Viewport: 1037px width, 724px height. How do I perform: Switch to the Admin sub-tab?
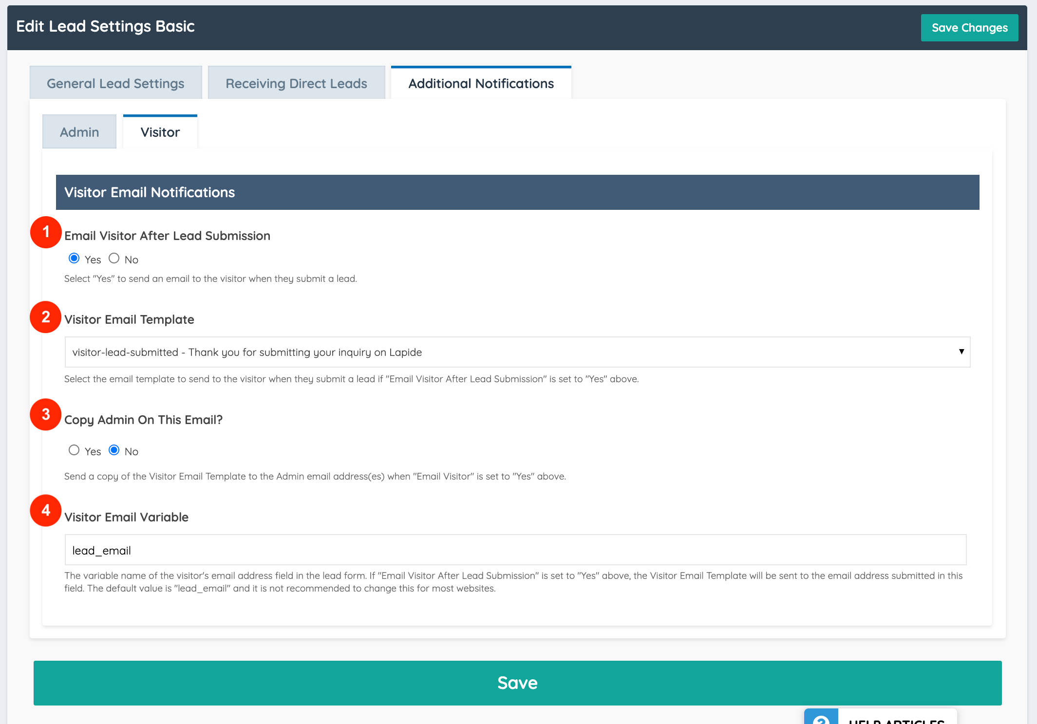(x=79, y=132)
